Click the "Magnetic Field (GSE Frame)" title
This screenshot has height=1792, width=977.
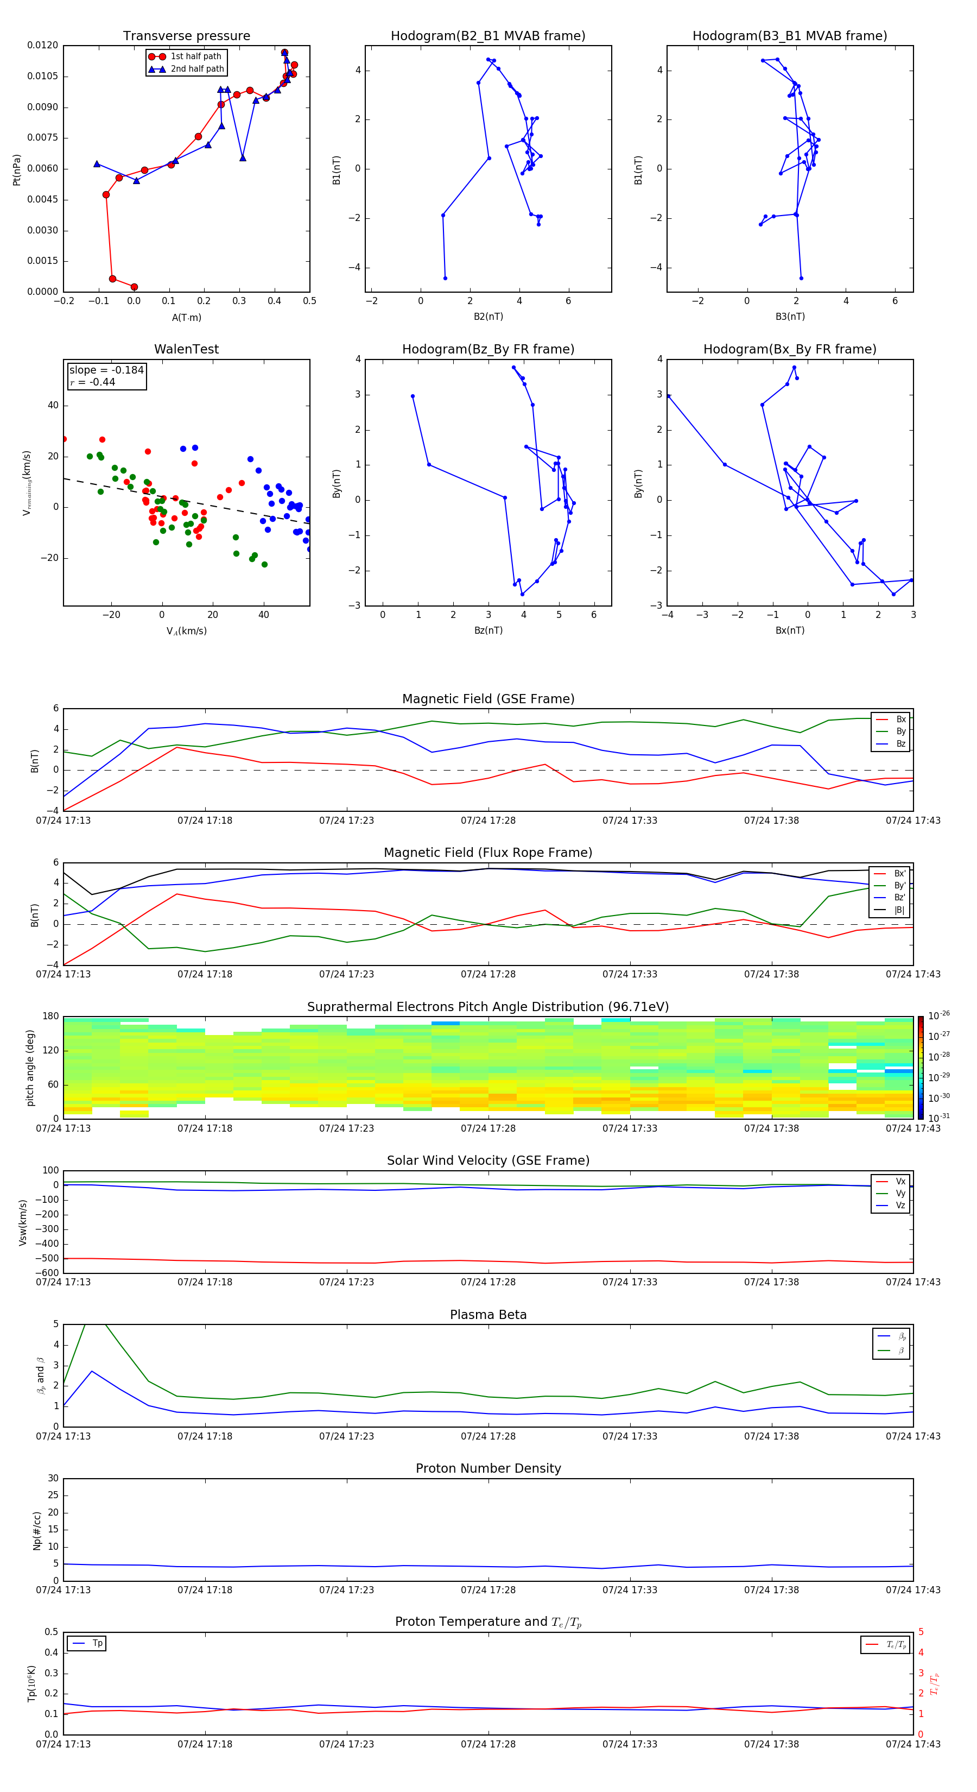[x=488, y=699]
